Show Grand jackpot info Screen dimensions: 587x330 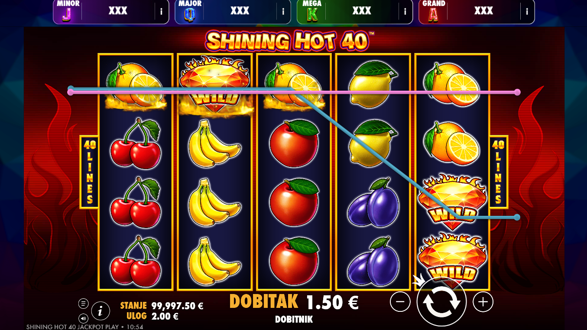pyautogui.click(x=527, y=12)
